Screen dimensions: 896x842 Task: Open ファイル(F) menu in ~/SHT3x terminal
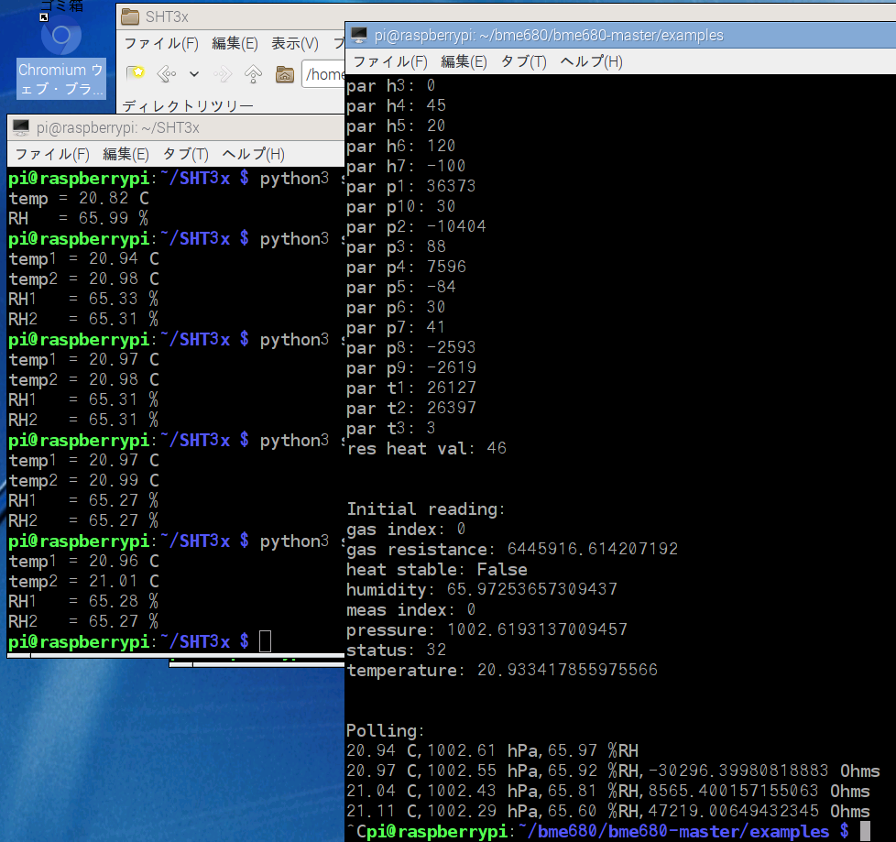[52, 154]
